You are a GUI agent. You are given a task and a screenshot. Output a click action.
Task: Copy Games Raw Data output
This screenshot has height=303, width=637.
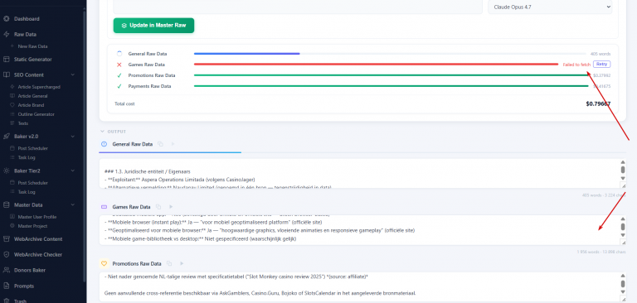pos(158,207)
